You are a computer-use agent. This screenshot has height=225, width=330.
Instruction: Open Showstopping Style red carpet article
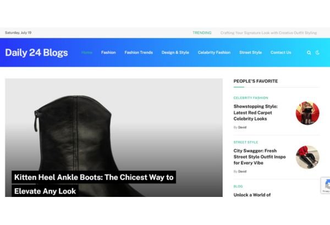point(256,113)
